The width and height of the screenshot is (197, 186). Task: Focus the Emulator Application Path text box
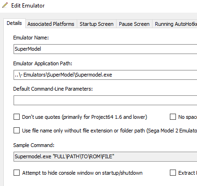tap(105, 75)
